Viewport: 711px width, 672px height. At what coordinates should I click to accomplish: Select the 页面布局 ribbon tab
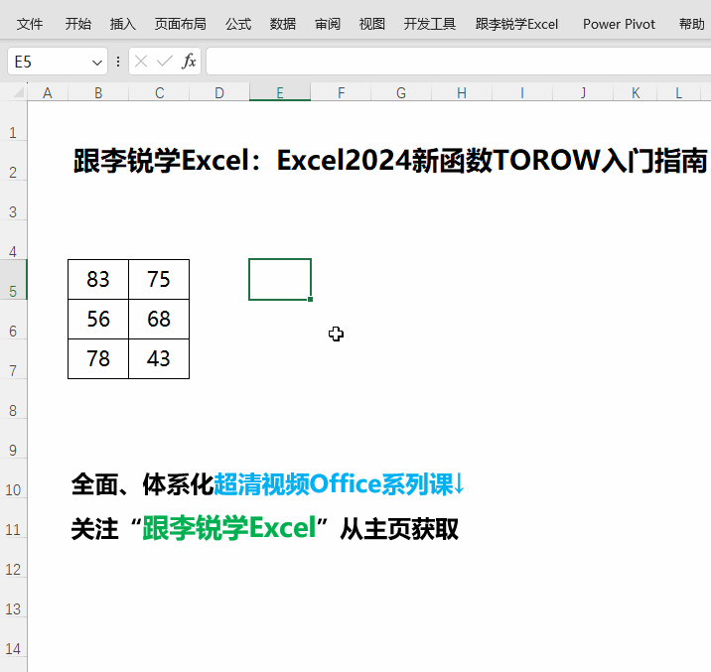(180, 24)
